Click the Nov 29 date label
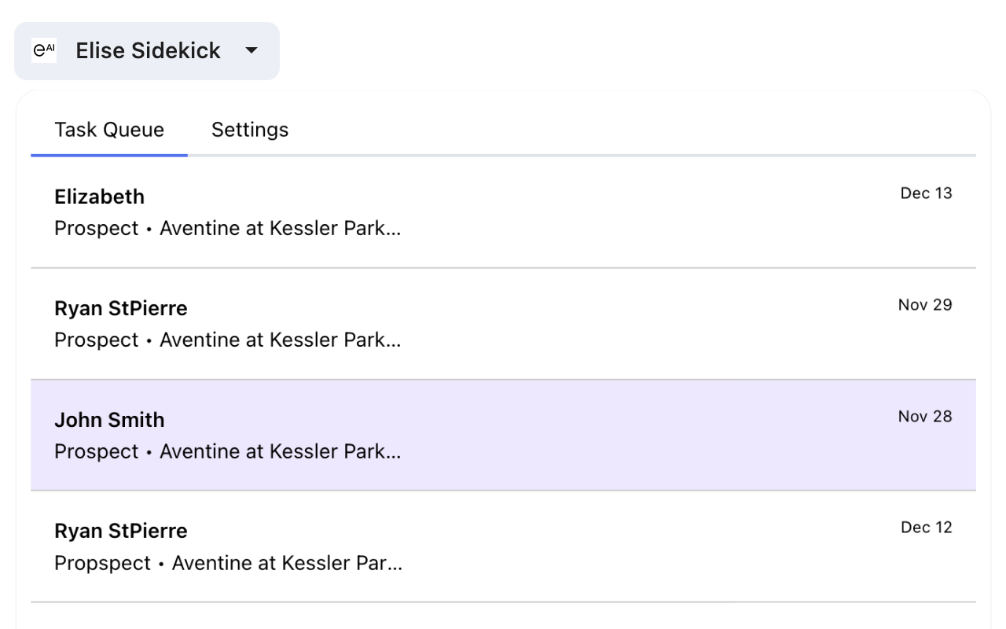Viewport: 1006px width, 629px height. (925, 305)
